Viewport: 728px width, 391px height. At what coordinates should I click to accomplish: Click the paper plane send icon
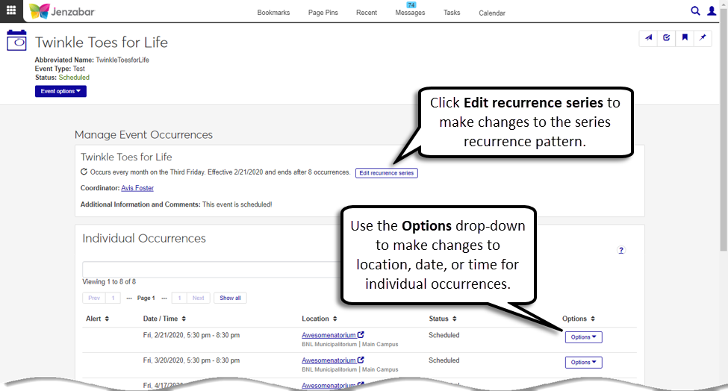648,39
